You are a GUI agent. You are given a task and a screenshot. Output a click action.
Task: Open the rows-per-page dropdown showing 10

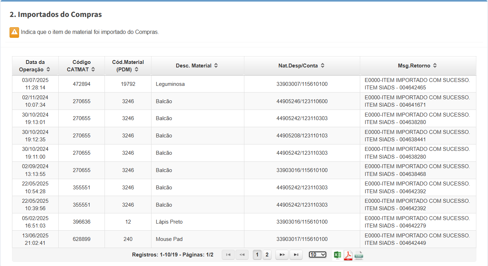pyautogui.click(x=317, y=255)
